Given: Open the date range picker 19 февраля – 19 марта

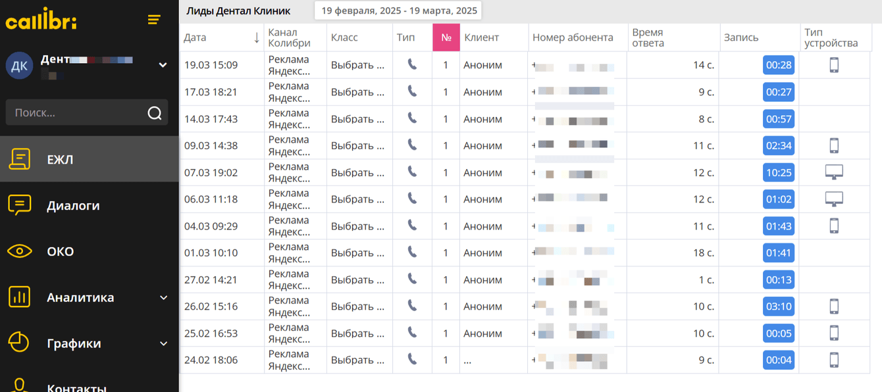Looking at the screenshot, I should [x=399, y=11].
